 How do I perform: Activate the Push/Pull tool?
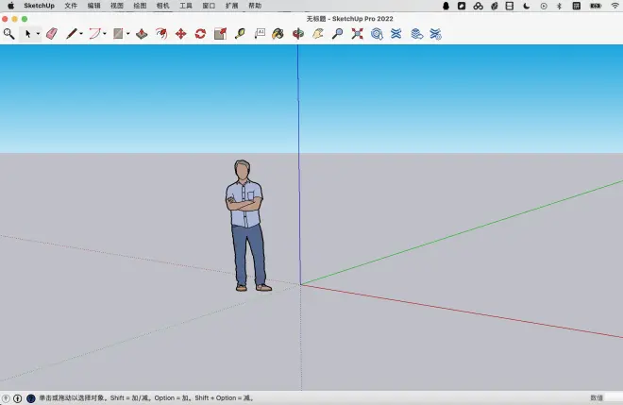141,33
